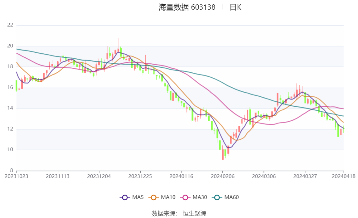Click the 20231023 date axis label

17,176
